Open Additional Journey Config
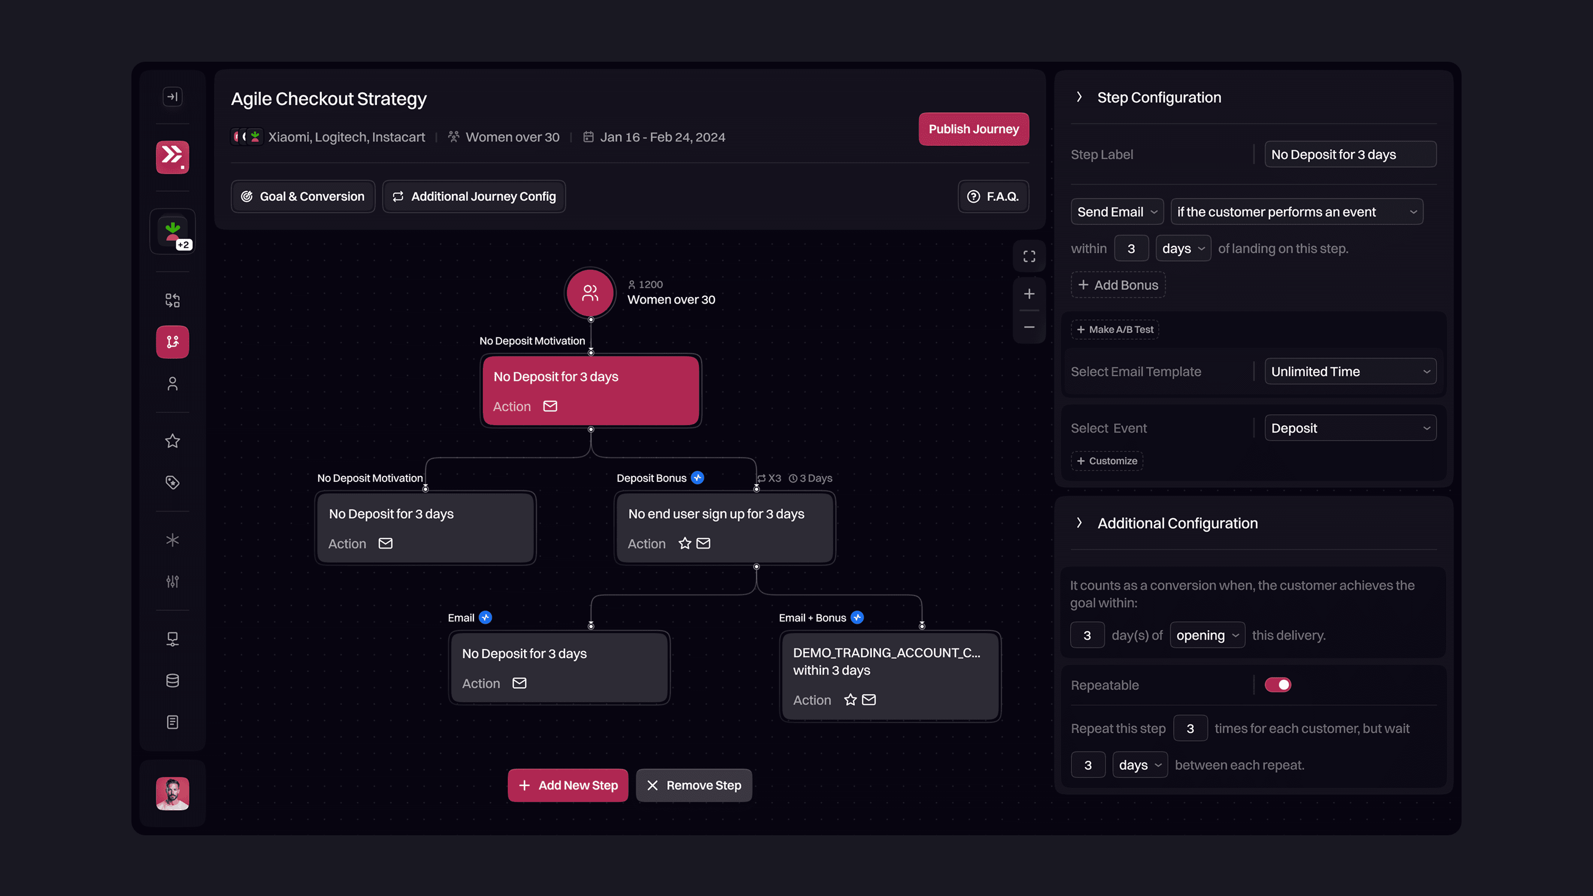This screenshot has height=896, width=1593. [474, 196]
